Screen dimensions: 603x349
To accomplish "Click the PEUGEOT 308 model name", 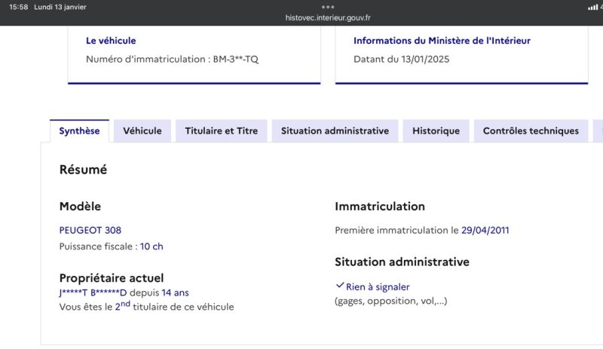I will [90, 230].
